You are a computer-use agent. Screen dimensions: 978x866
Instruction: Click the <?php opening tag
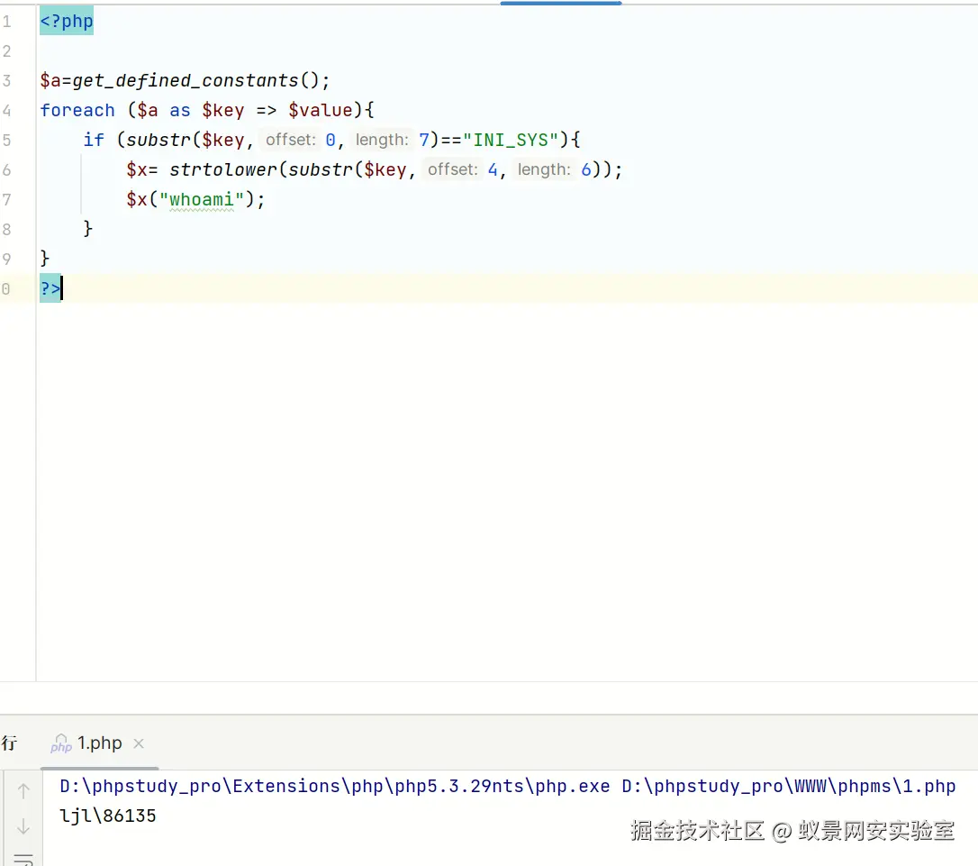[67, 21]
